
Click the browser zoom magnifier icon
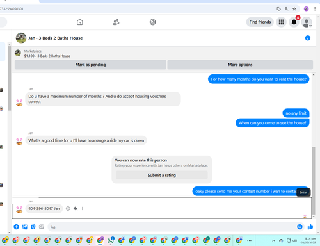click(287, 9)
